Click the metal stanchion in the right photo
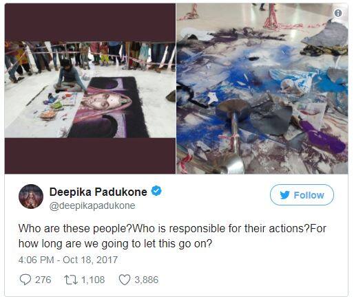 pyautogui.click(x=233, y=135)
